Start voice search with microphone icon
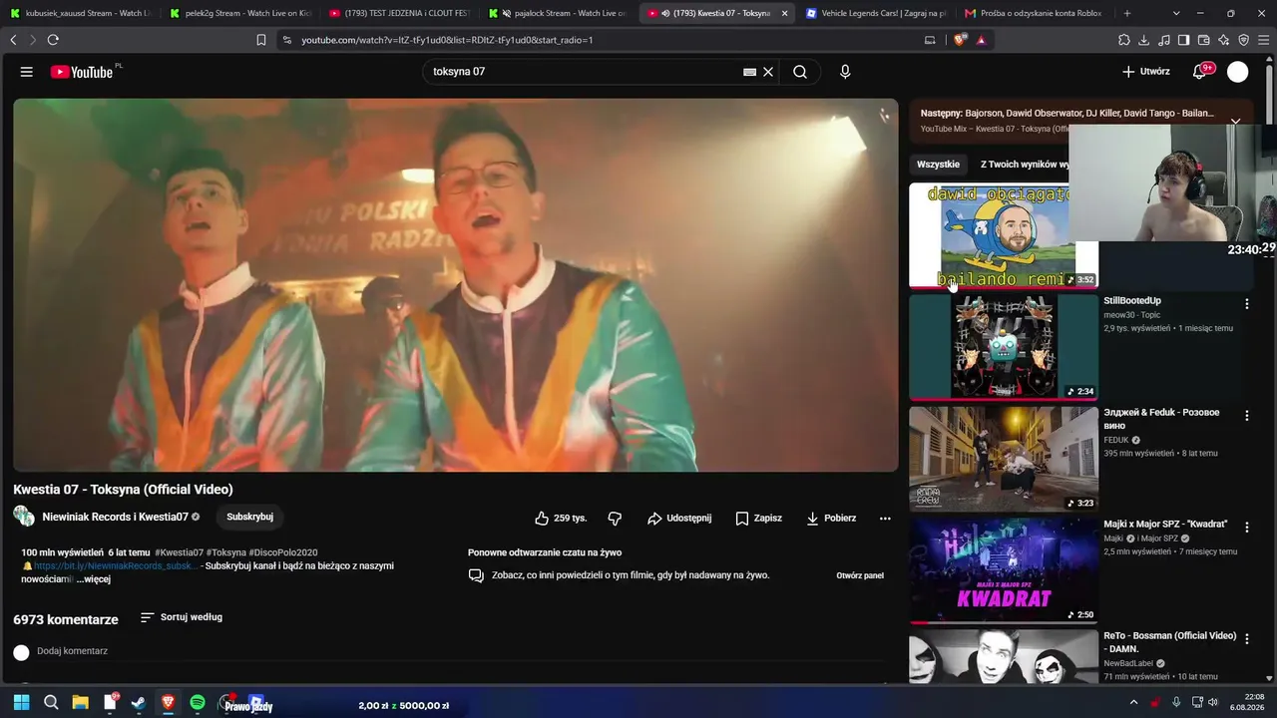 coord(845,72)
